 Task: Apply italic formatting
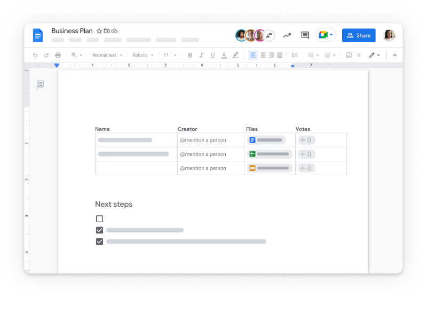(x=201, y=55)
